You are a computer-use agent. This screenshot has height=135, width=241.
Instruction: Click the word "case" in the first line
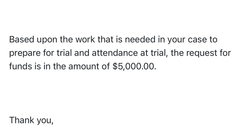coord(197,40)
